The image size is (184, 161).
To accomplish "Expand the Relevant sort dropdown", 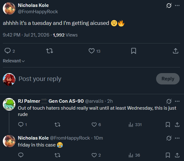I will [x=14, y=61].
